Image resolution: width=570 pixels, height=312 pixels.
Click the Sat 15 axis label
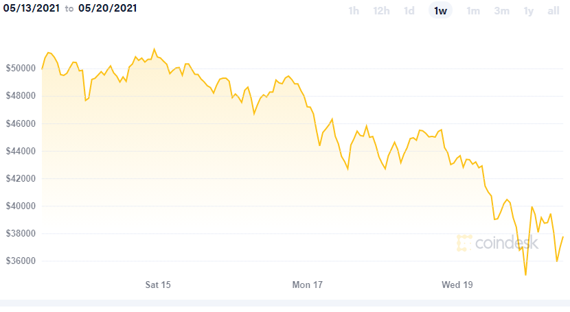coord(157,284)
